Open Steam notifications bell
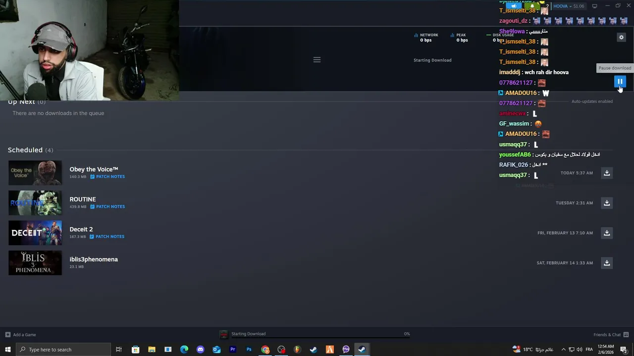The width and height of the screenshot is (634, 356). click(x=532, y=6)
